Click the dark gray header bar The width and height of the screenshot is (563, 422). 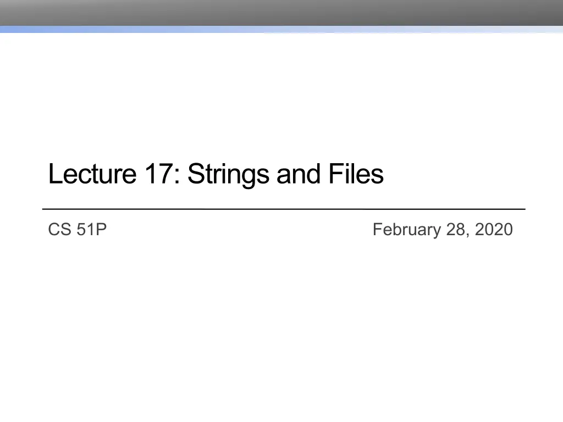tap(281, 12)
